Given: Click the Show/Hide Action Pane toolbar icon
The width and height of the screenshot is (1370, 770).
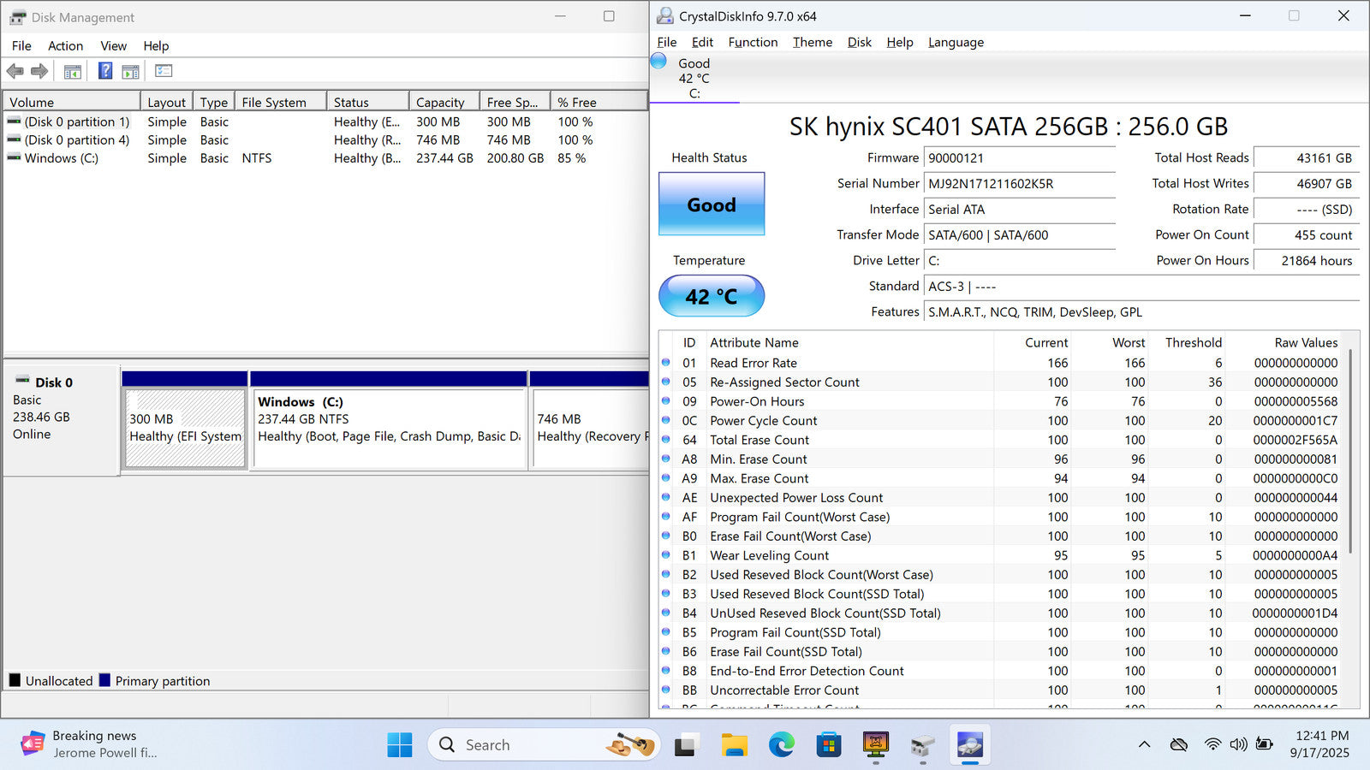Looking at the screenshot, I should coord(130,72).
